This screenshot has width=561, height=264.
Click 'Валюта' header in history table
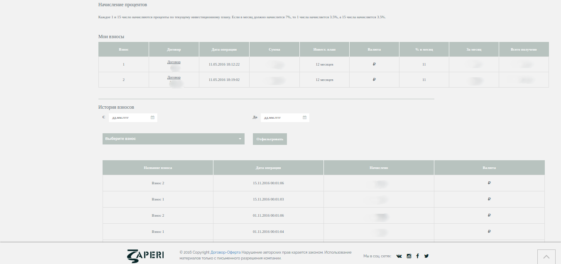pos(489,168)
